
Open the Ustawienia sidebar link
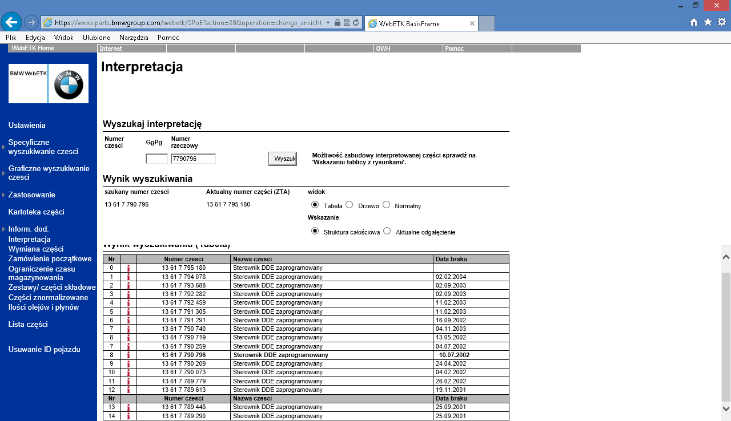(x=27, y=126)
